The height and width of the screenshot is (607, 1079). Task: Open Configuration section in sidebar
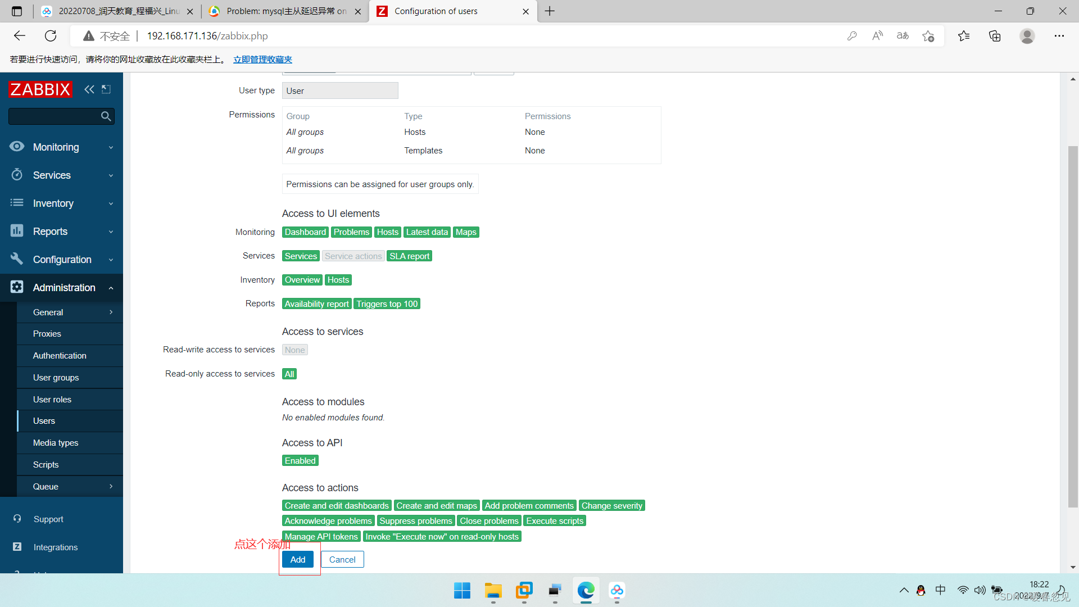tap(61, 260)
